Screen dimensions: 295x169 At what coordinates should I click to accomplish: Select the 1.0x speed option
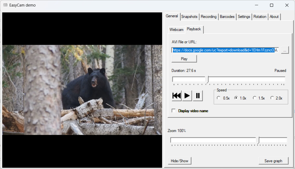[x=236, y=98]
